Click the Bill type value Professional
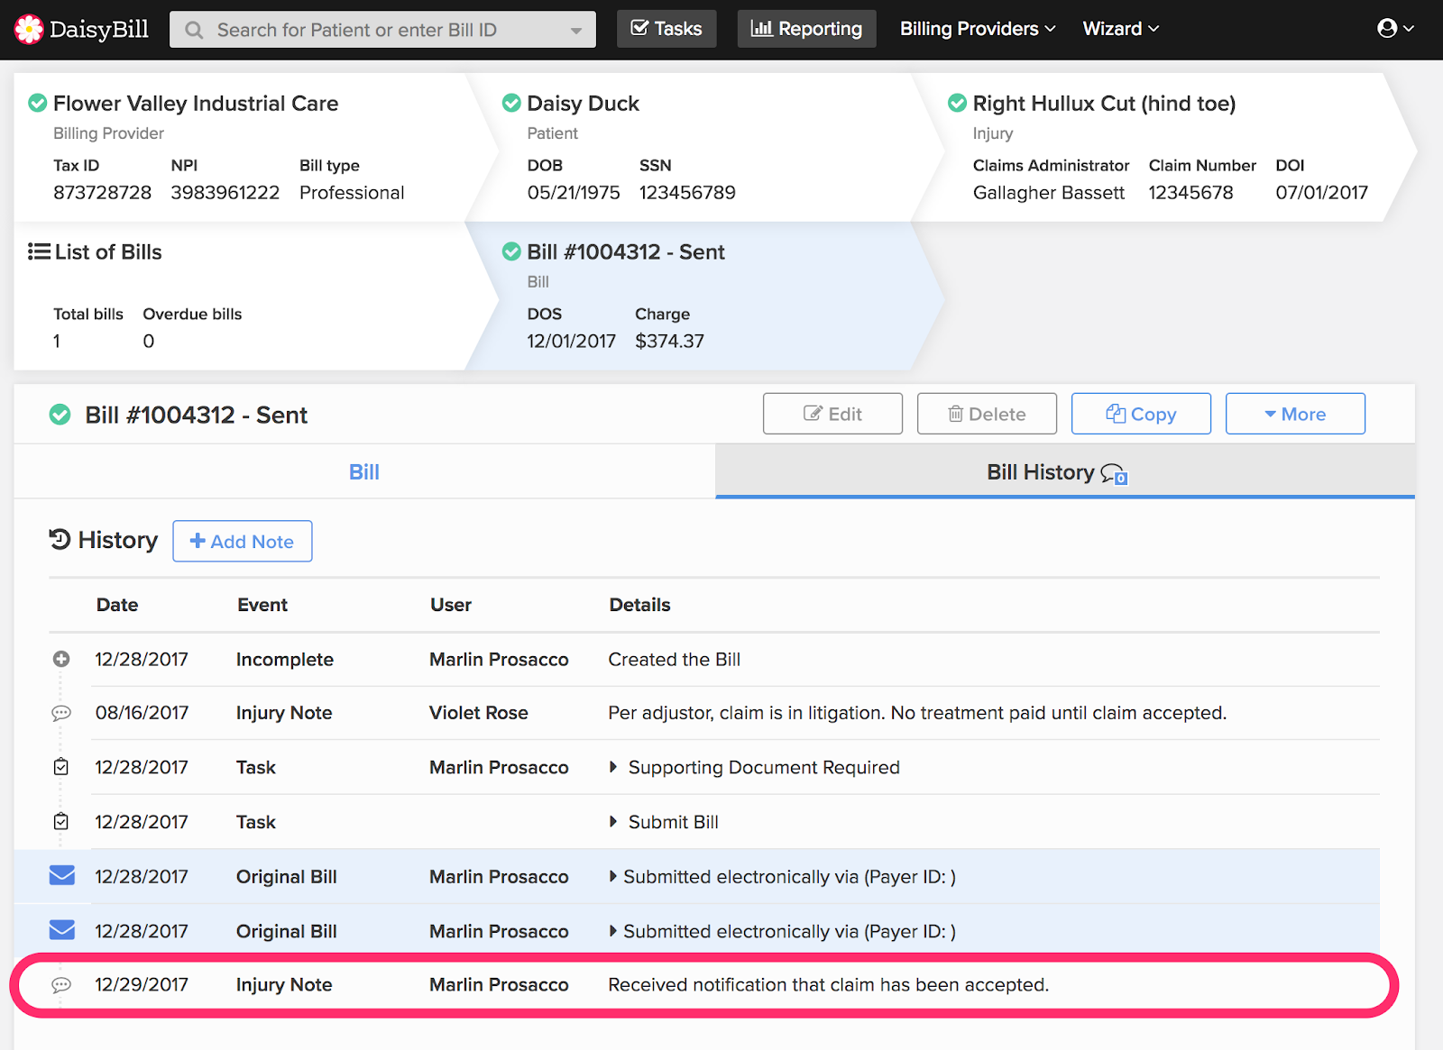1443x1050 pixels. [x=352, y=192]
